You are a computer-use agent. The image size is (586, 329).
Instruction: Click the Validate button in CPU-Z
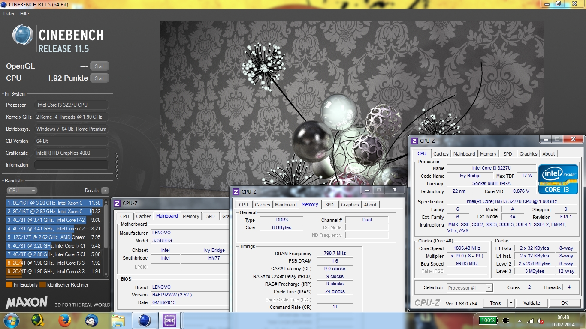tap(532, 303)
